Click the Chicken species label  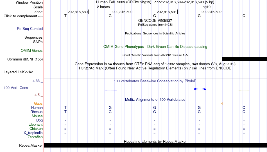pos(36,129)
